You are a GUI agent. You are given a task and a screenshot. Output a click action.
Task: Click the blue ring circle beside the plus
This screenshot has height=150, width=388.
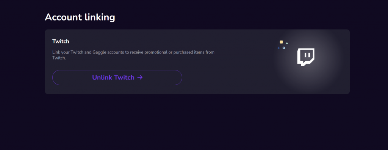tap(284, 48)
